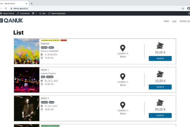Click the yellow postponed badge on Festival
This screenshot has height=127, width=190.
(x=50, y=40)
